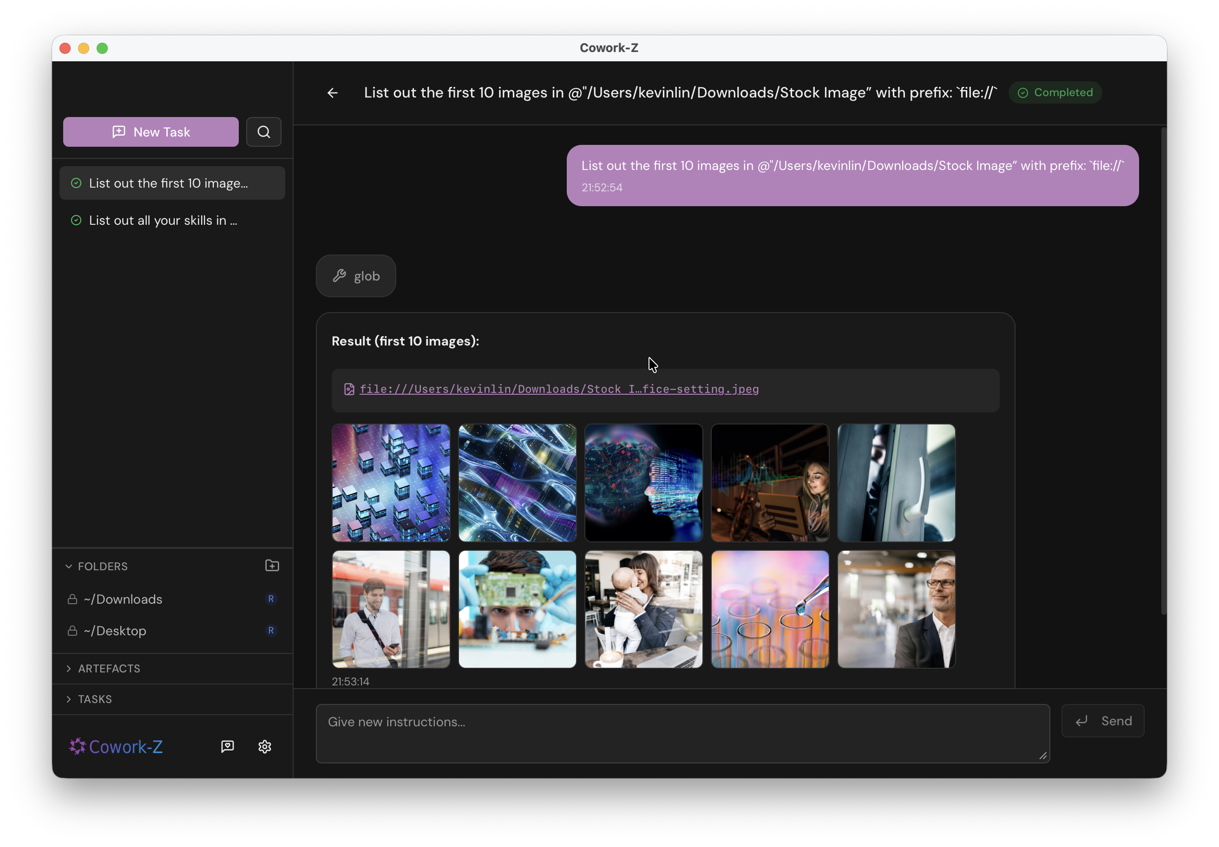Open the glob tool details

click(x=356, y=275)
